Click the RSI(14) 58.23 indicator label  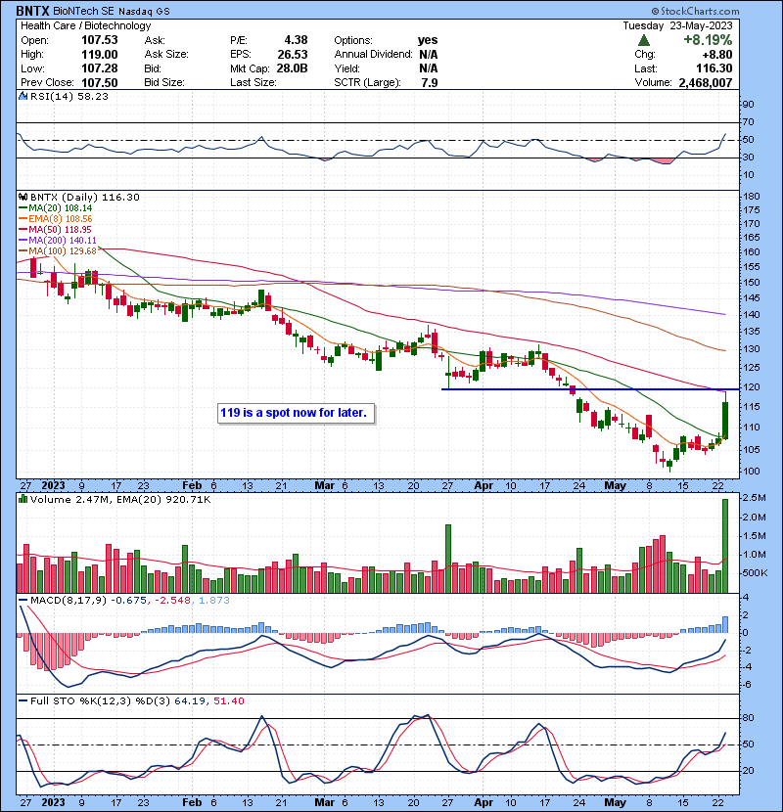69,96
